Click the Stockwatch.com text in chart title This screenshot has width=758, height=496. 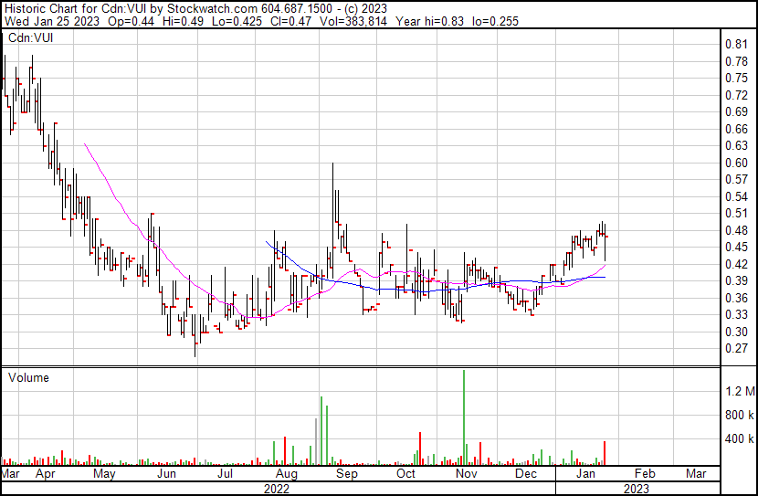tap(226, 8)
